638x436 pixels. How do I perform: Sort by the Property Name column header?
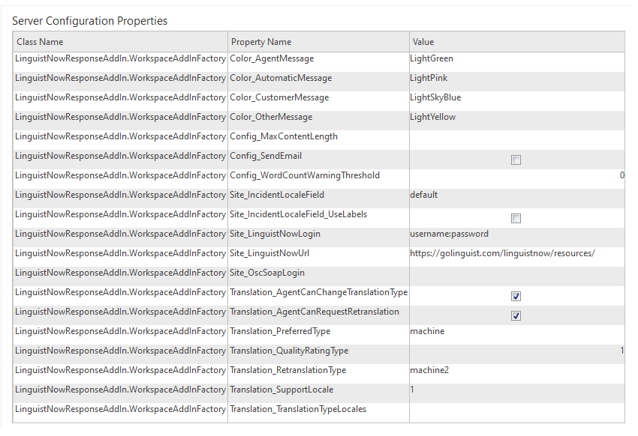point(318,42)
